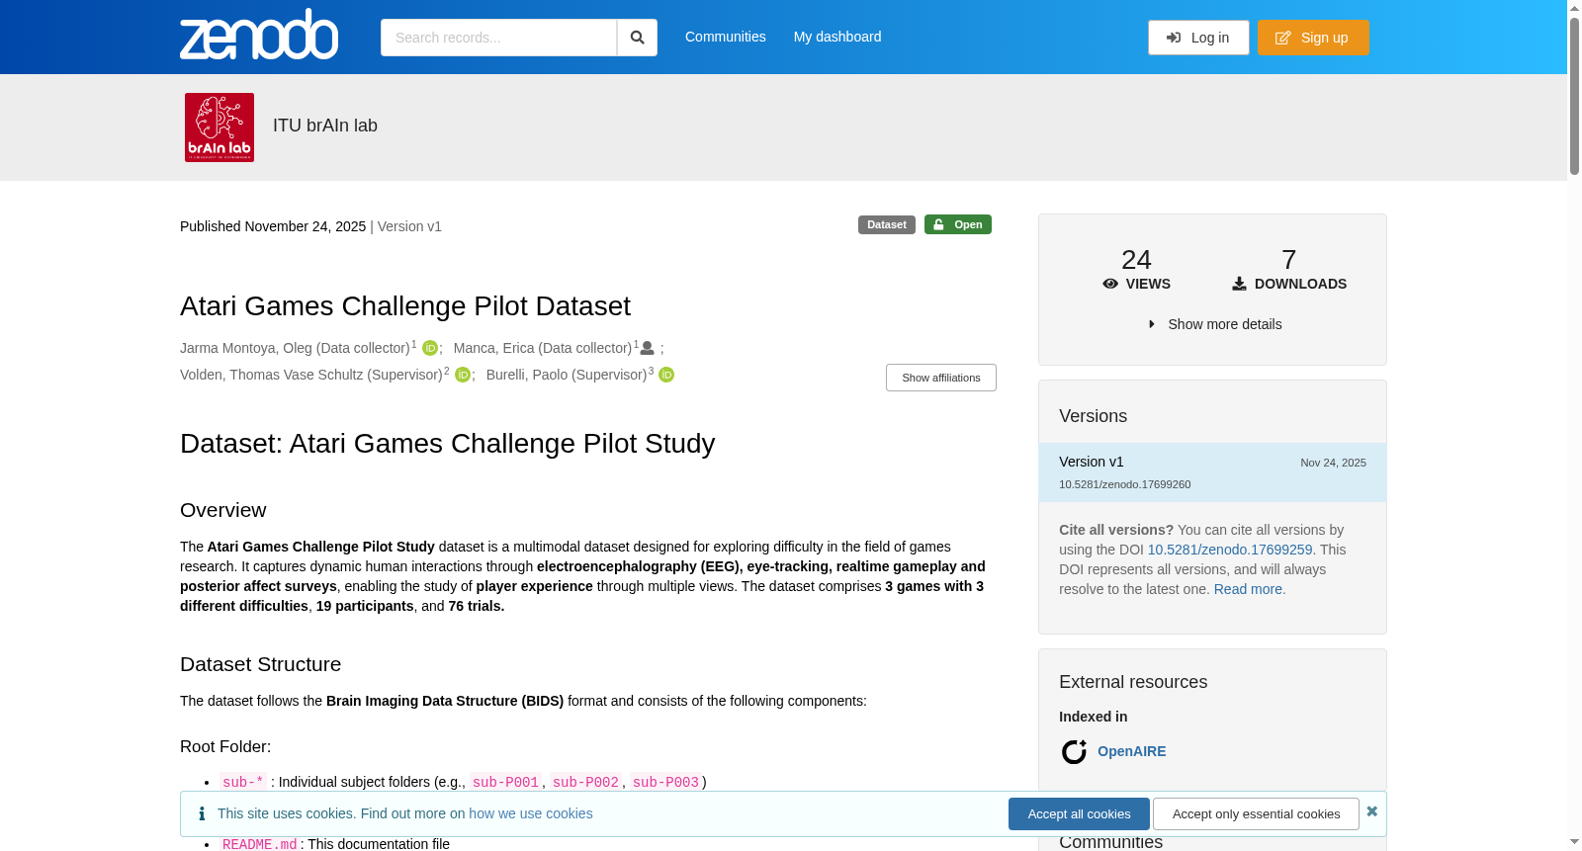Click Accept all cookies
The width and height of the screenshot is (1582, 851).
coord(1079,814)
